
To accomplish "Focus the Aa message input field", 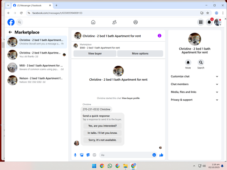I will tap(126, 155).
